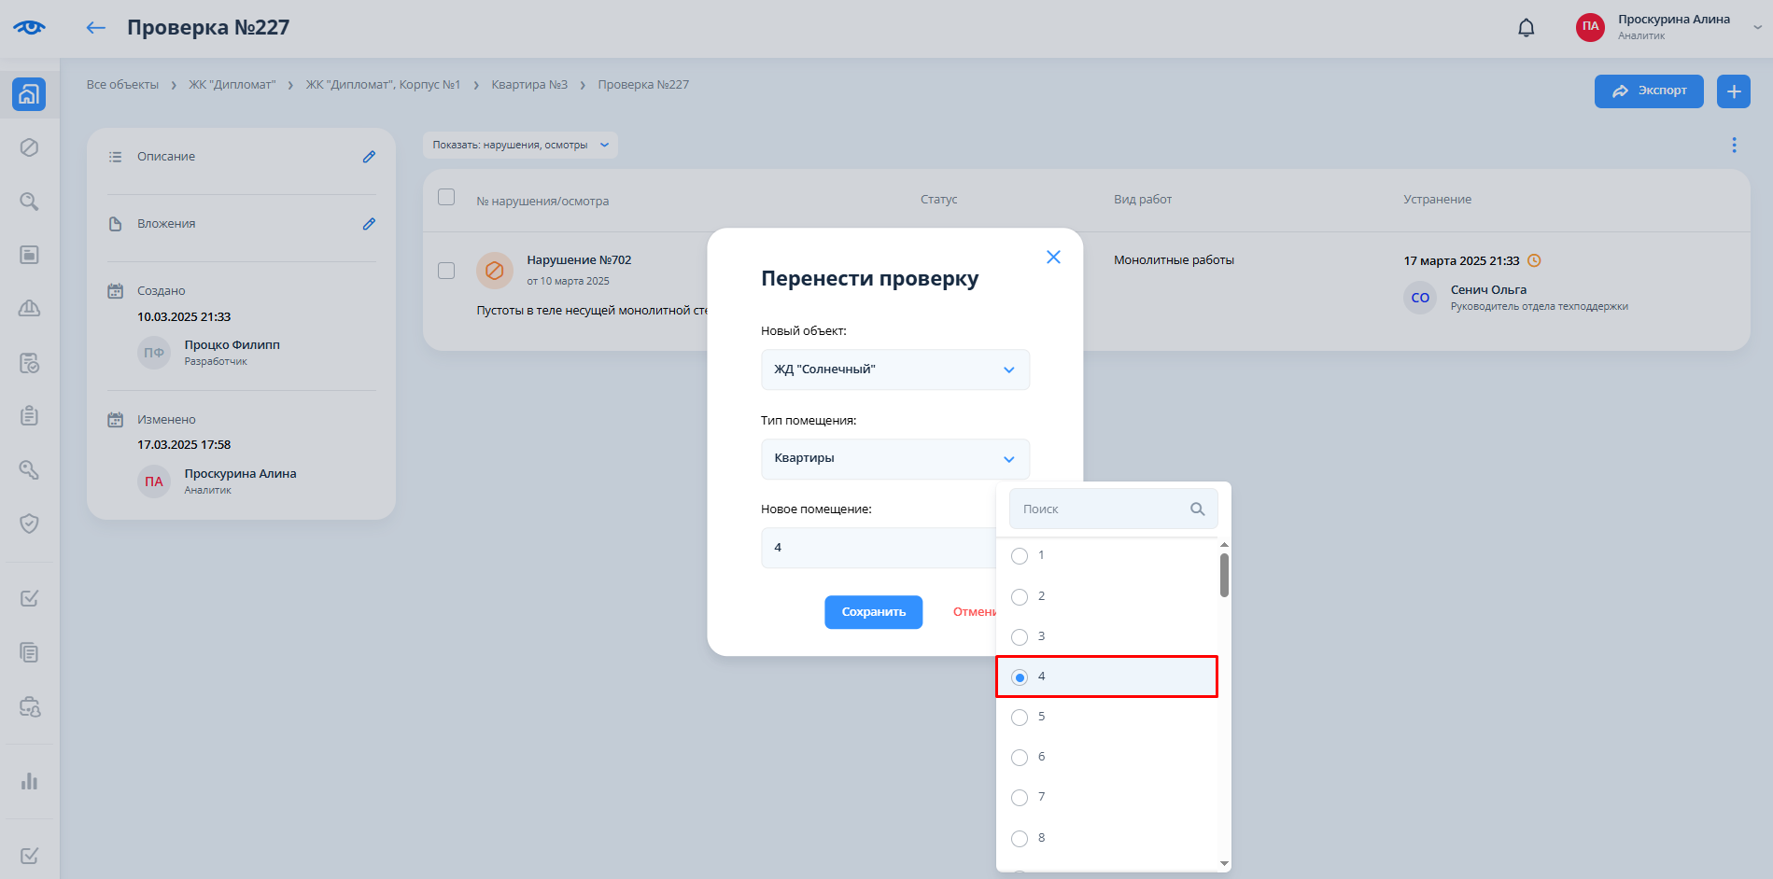Viewport: 1773px width, 879px height.
Task: Select radio option 5 in the room list
Action: pyautogui.click(x=1020, y=718)
